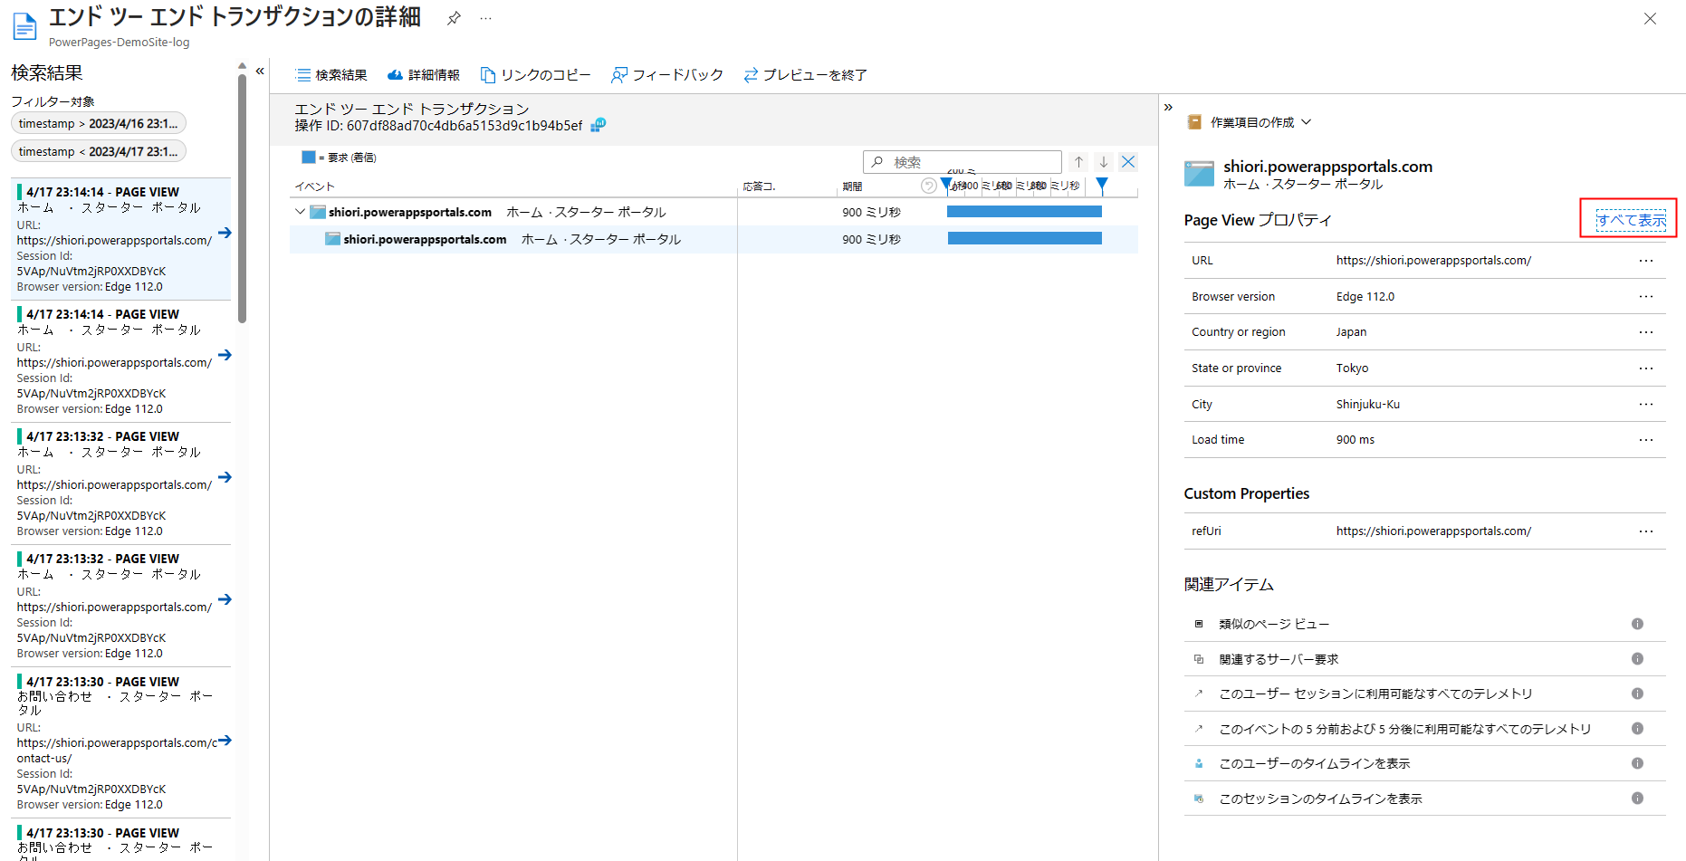Click the Edge 112.0 browser version value
This screenshot has height=861, width=1686.
[1365, 297]
